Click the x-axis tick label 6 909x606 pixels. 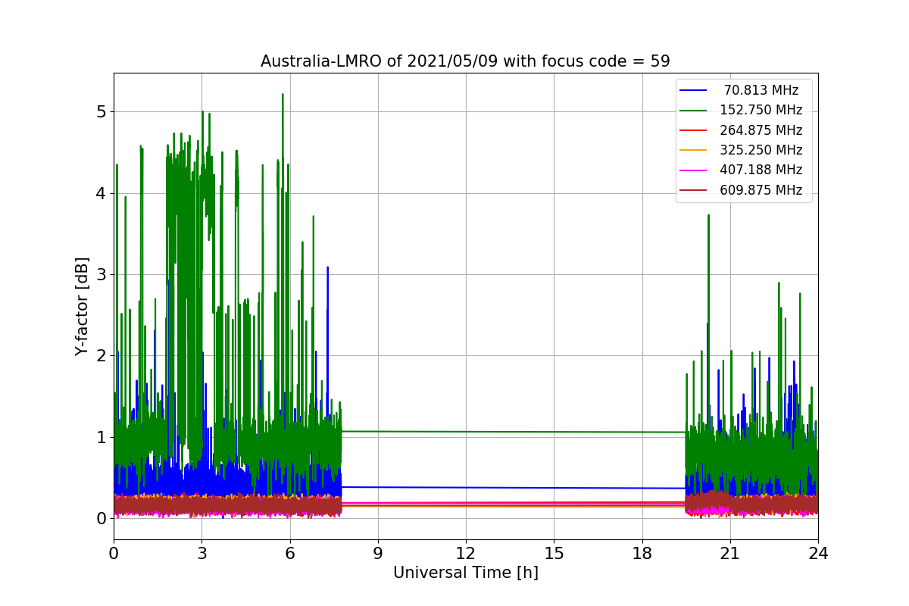pyautogui.click(x=290, y=554)
